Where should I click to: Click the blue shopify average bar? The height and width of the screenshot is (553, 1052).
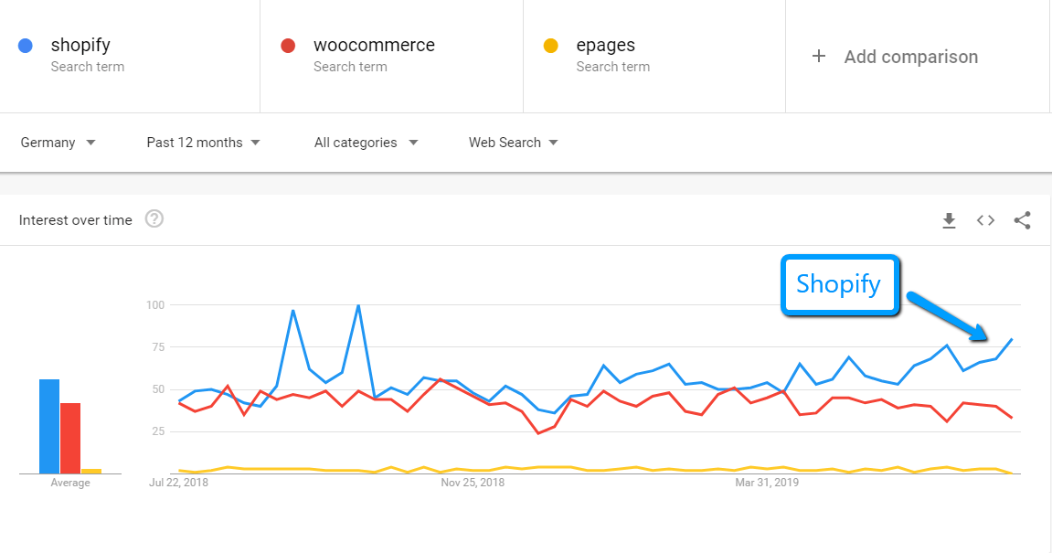(49, 427)
